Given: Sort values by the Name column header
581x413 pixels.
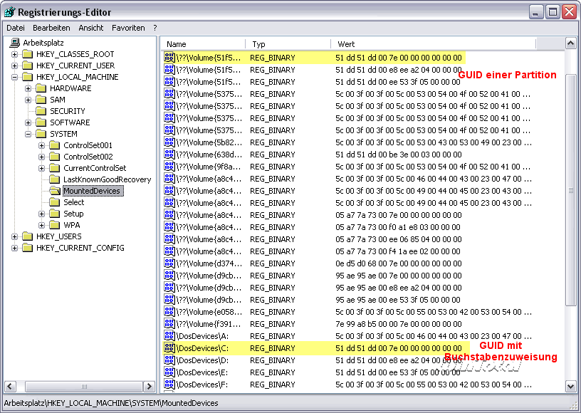Looking at the screenshot, I should click(x=204, y=44).
